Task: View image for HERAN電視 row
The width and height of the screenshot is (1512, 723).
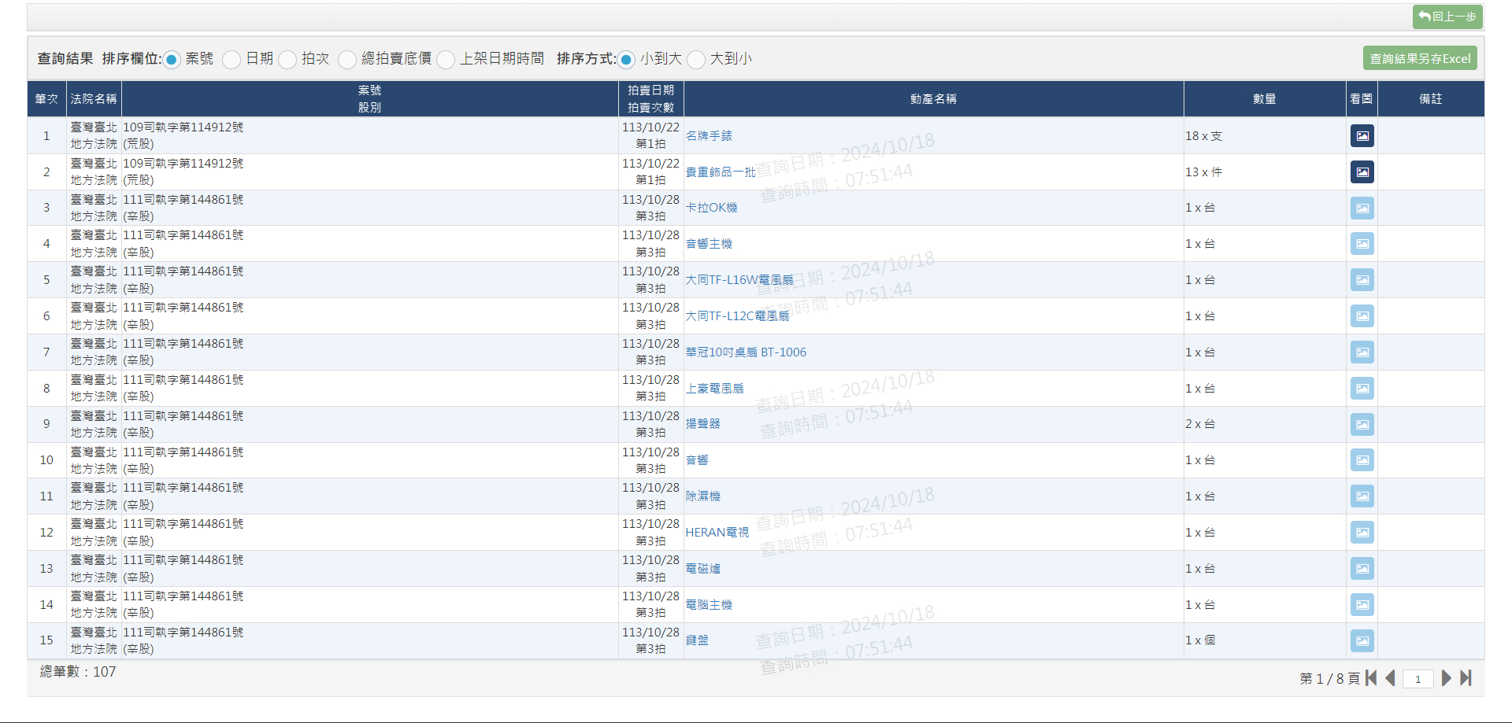Action: [1362, 533]
